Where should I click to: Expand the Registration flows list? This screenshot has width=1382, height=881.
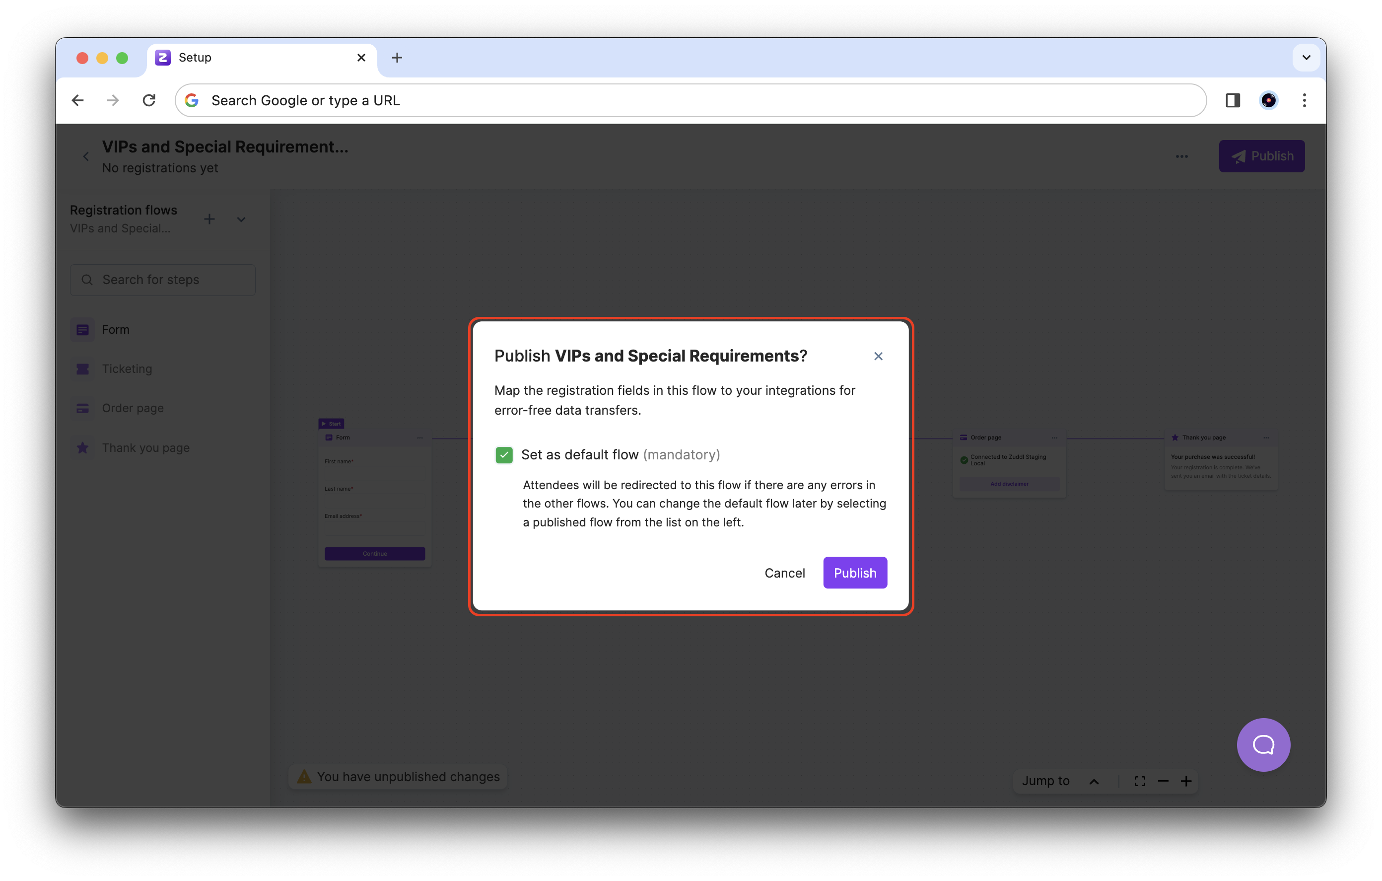[241, 219]
